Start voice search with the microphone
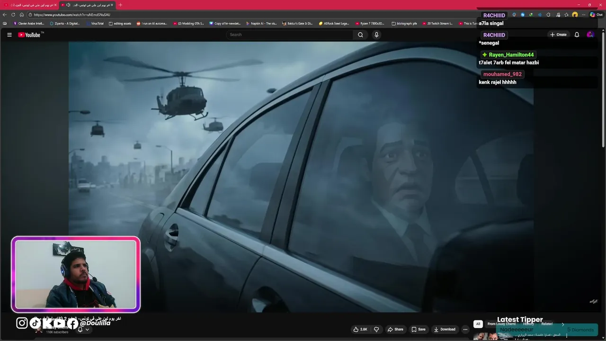 (376, 35)
